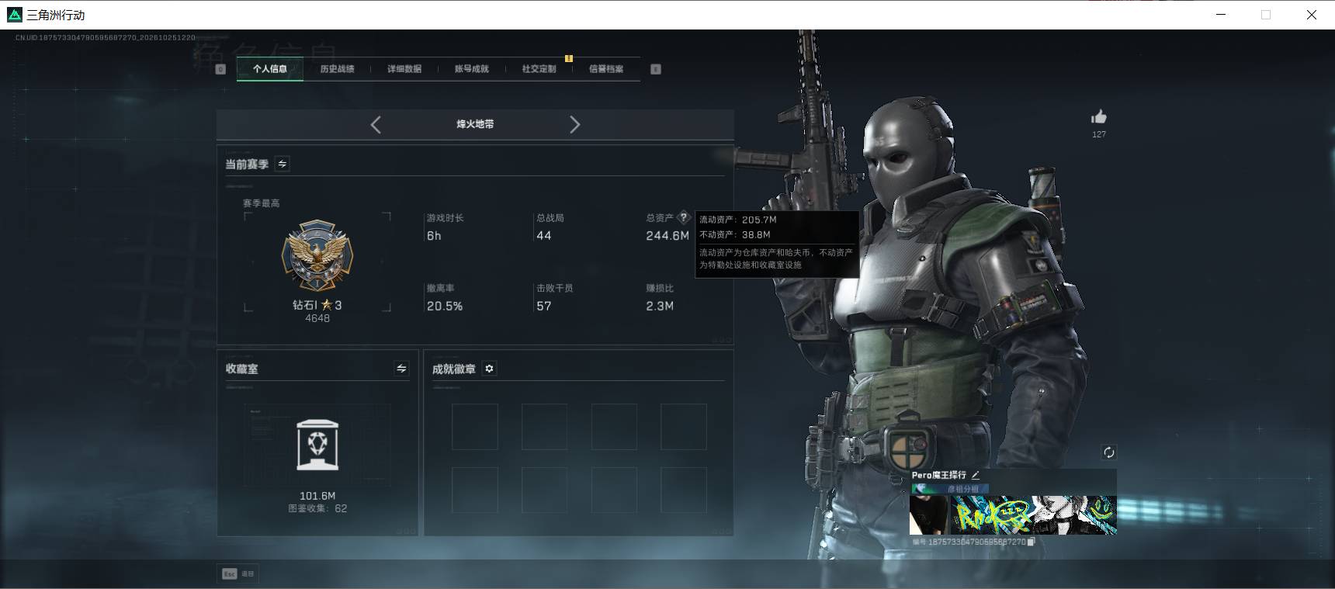Click the E key hint right of the tabs
This screenshot has height=589, width=1335.
pos(656,69)
